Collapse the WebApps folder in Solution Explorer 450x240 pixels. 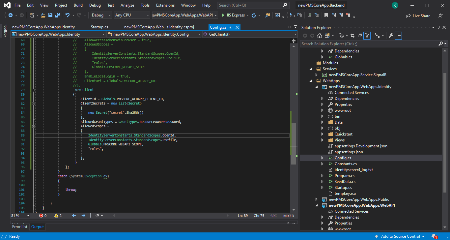(x=311, y=81)
